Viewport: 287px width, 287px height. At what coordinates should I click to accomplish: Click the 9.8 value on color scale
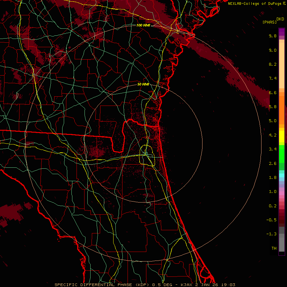(273, 36)
